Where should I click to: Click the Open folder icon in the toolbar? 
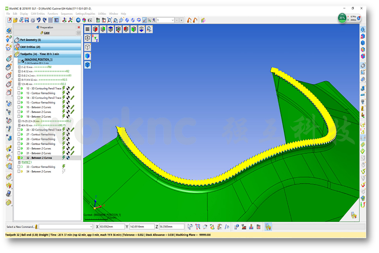[x=15, y=20]
